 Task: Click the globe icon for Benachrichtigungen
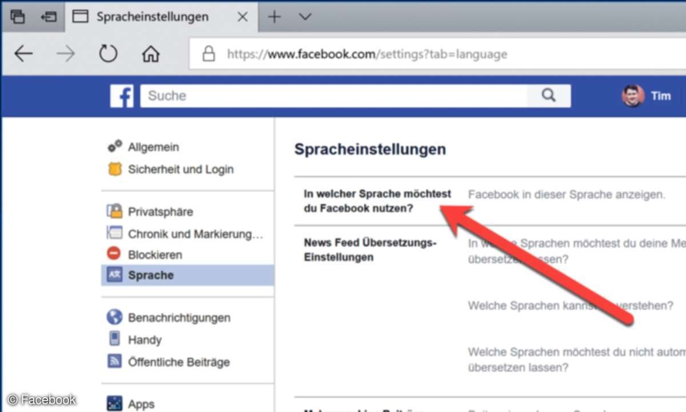point(115,317)
